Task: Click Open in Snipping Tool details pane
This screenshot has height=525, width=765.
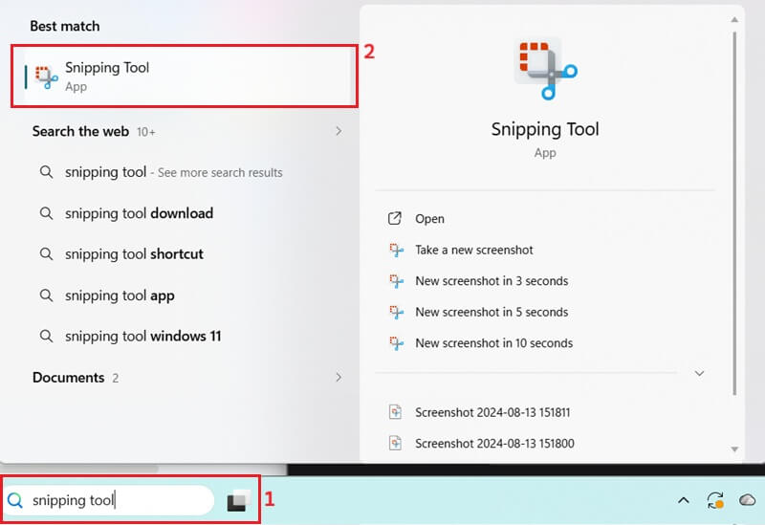Action: point(429,219)
